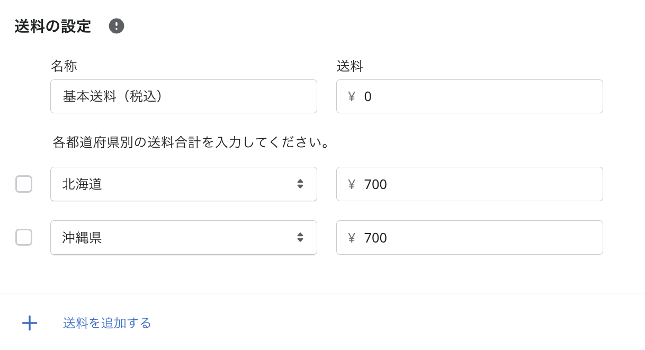The height and width of the screenshot is (350, 645).
Task: Click the 送料を追加する link
Action: click(107, 323)
